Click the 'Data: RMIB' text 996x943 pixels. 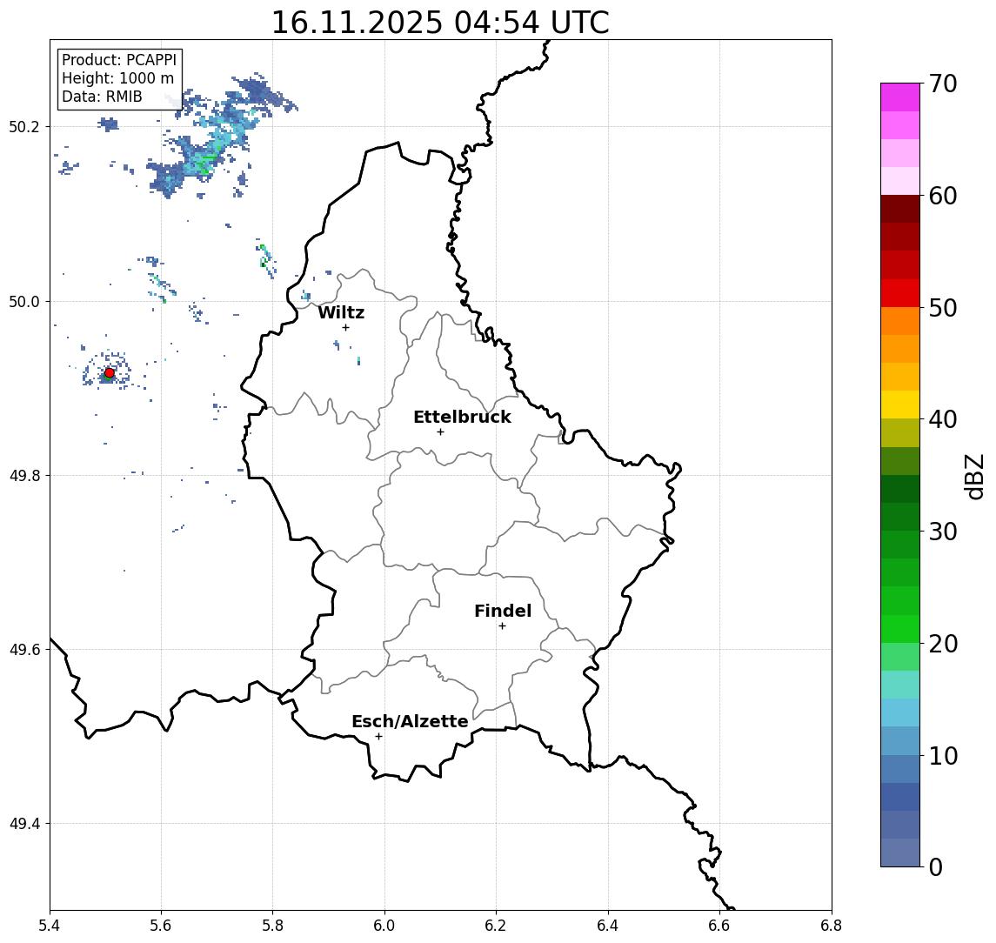[102, 97]
